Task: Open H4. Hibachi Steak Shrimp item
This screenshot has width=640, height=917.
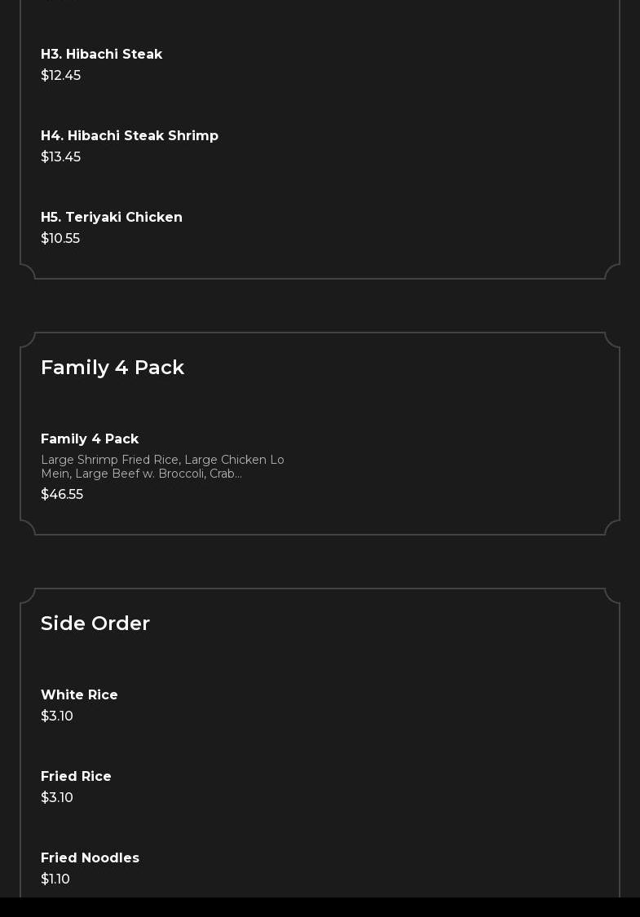Action: (x=130, y=136)
